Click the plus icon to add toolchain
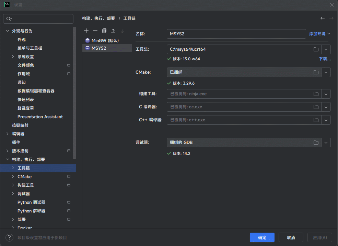This screenshot has height=246, width=338. point(86,31)
